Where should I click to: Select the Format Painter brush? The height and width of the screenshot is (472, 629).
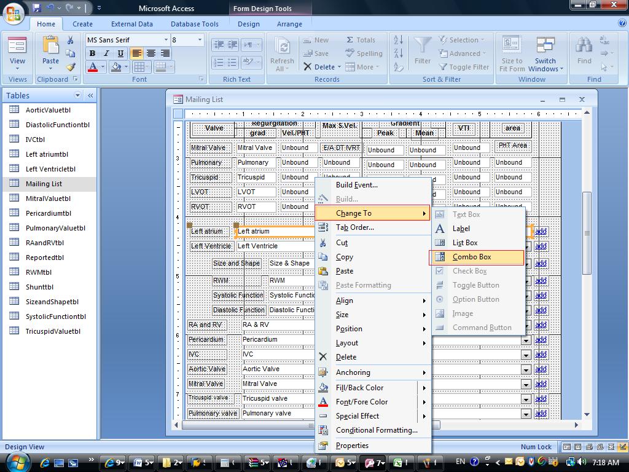point(71,67)
